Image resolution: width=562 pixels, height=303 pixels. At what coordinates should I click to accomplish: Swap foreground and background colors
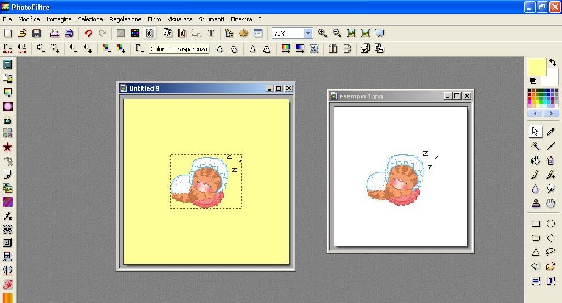click(x=553, y=63)
